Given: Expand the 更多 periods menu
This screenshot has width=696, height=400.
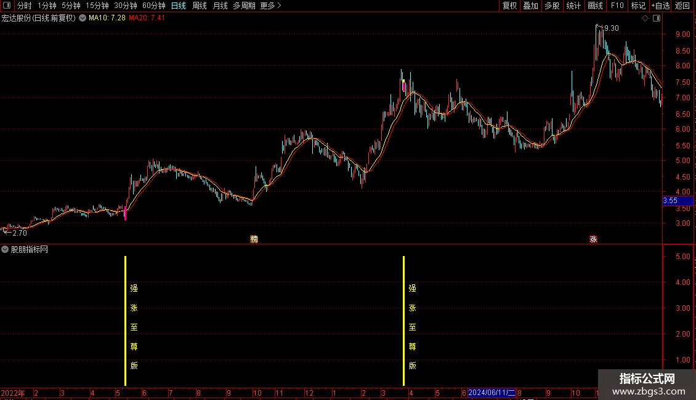Looking at the screenshot, I should (x=270, y=6).
